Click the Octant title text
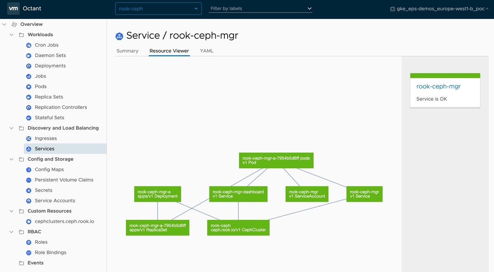This screenshot has width=494, height=272. click(x=32, y=8)
